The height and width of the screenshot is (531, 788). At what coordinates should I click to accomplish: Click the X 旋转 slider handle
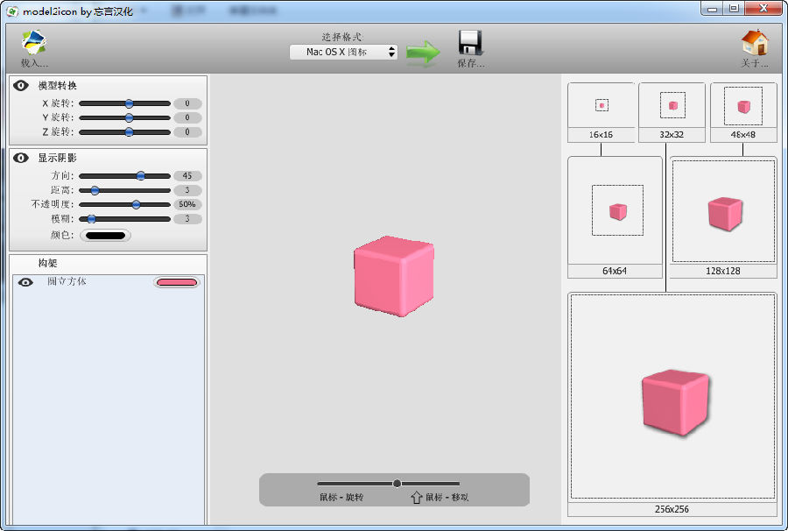pos(130,103)
